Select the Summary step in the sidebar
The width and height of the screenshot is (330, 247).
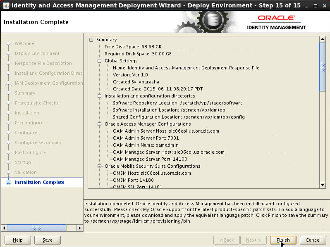[25, 93]
